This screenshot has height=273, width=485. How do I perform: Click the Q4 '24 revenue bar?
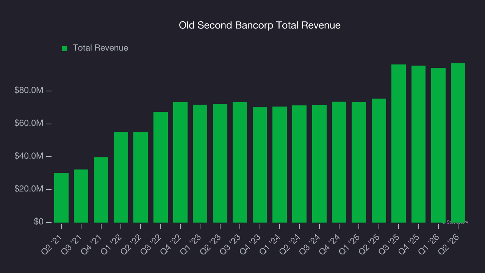339,162
